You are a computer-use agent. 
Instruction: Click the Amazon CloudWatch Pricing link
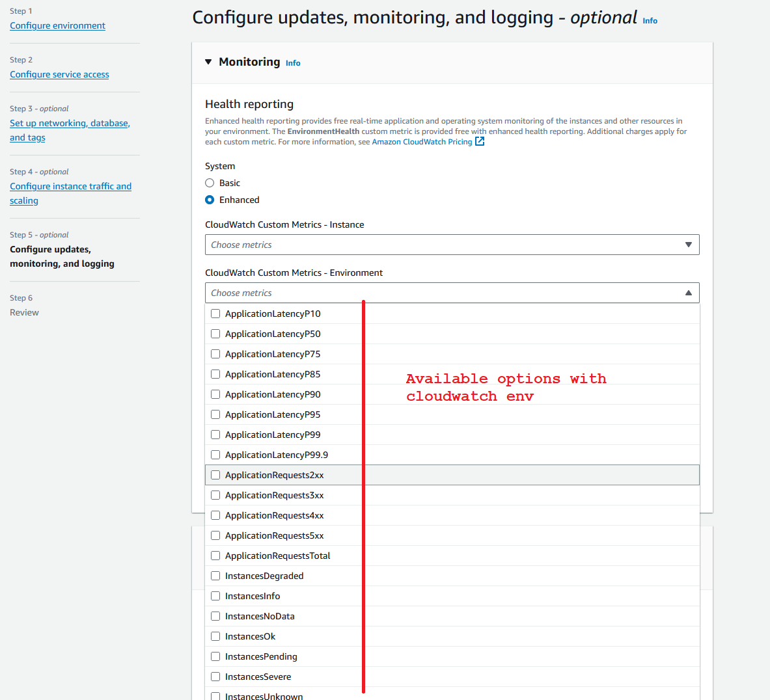click(x=422, y=142)
